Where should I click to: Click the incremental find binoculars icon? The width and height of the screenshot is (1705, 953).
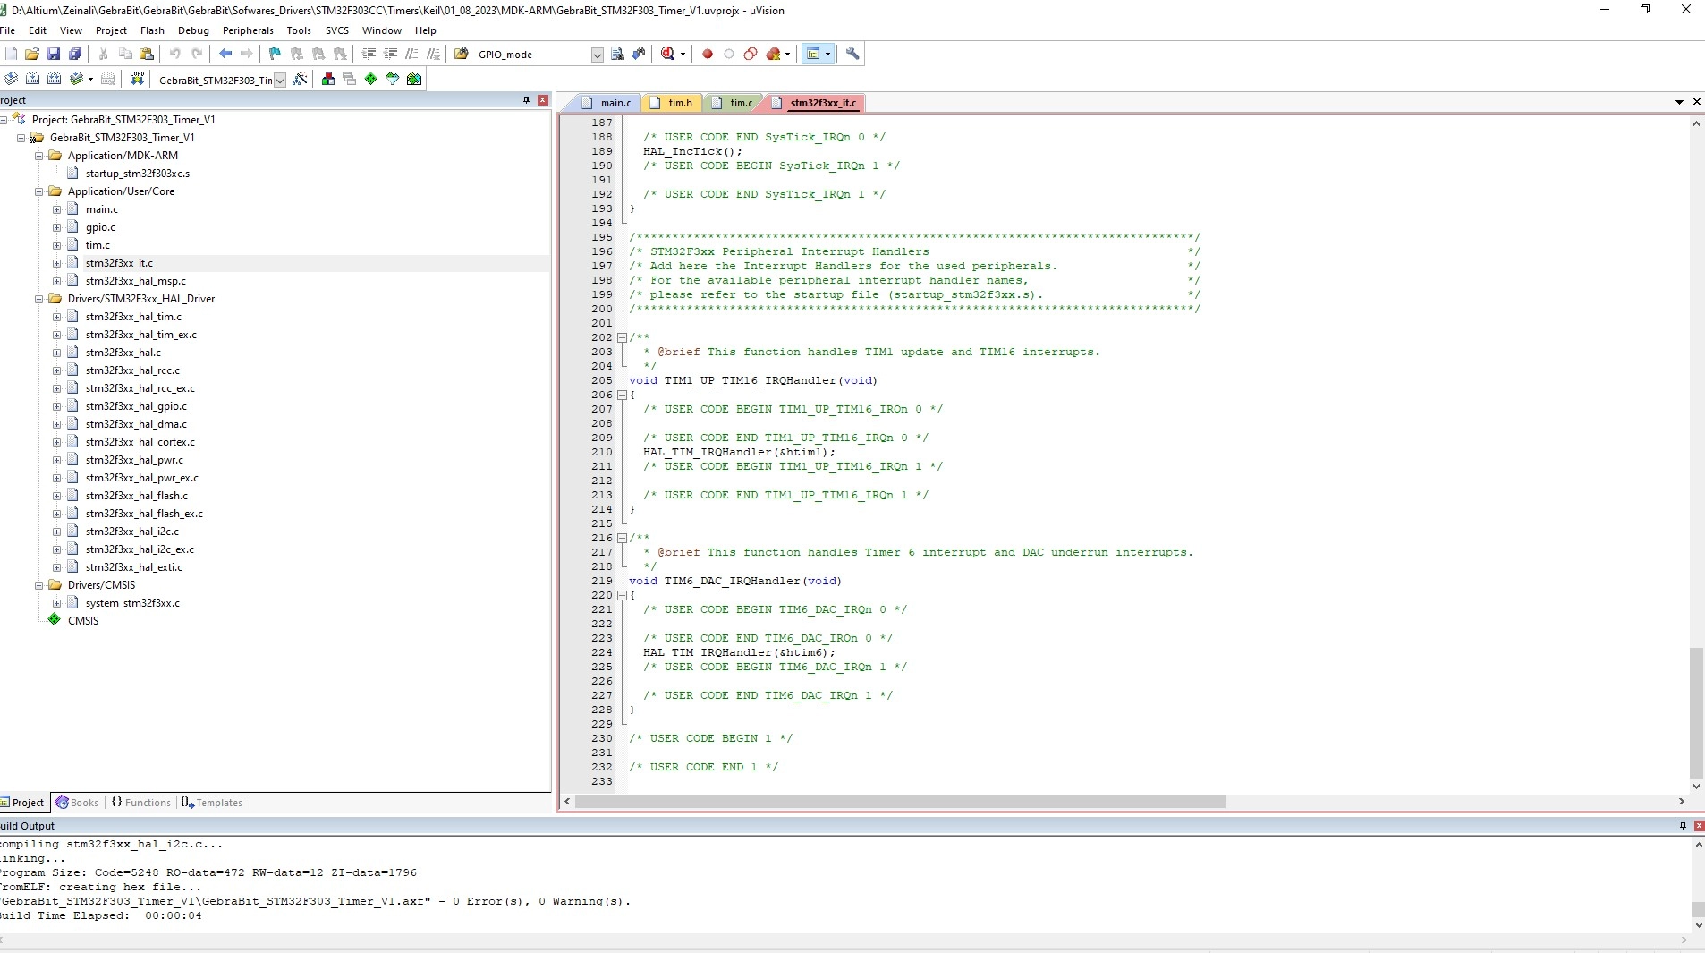639,54
